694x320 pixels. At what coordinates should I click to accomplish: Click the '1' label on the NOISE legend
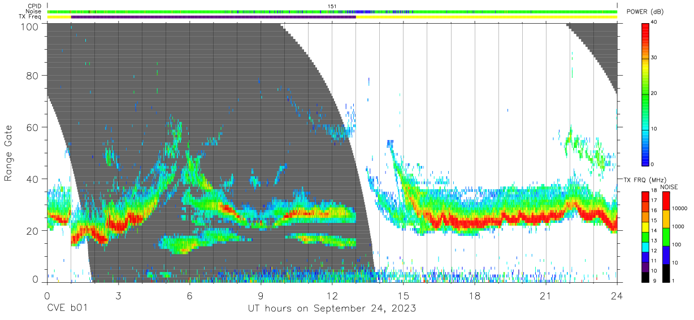pyautogui.click(x=673, y=280)
